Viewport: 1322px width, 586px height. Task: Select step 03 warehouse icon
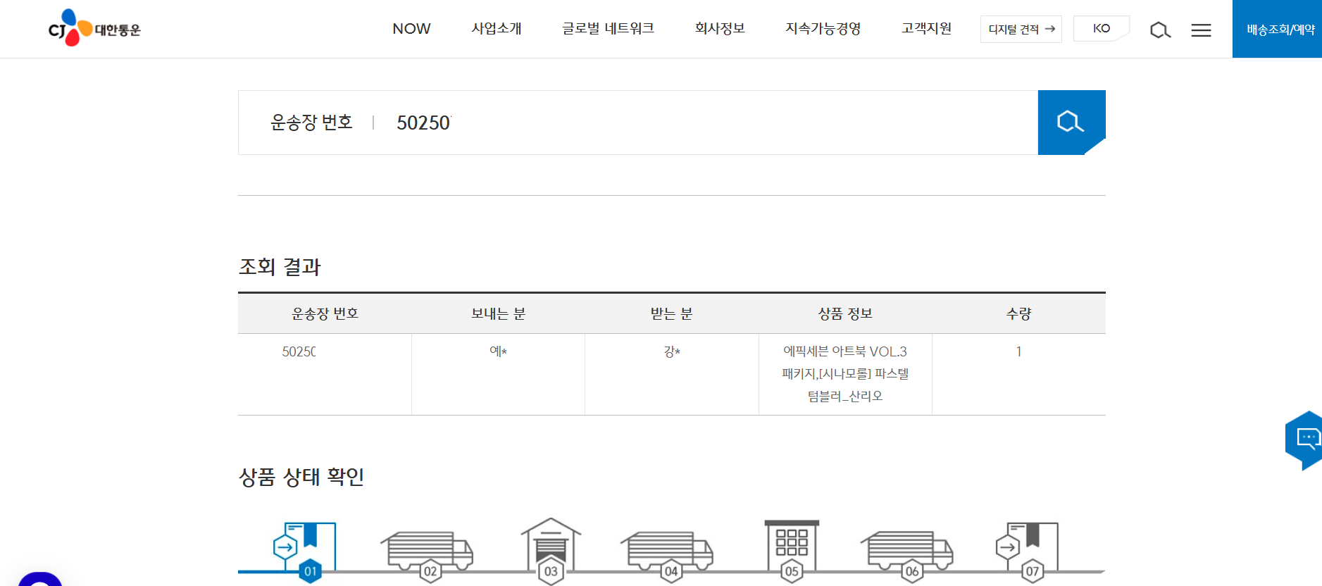point(551,548)
